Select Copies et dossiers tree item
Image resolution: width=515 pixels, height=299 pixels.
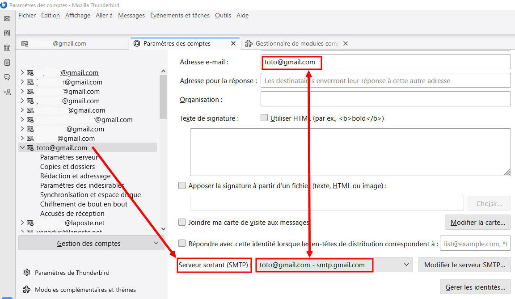(x=68, y=167)
